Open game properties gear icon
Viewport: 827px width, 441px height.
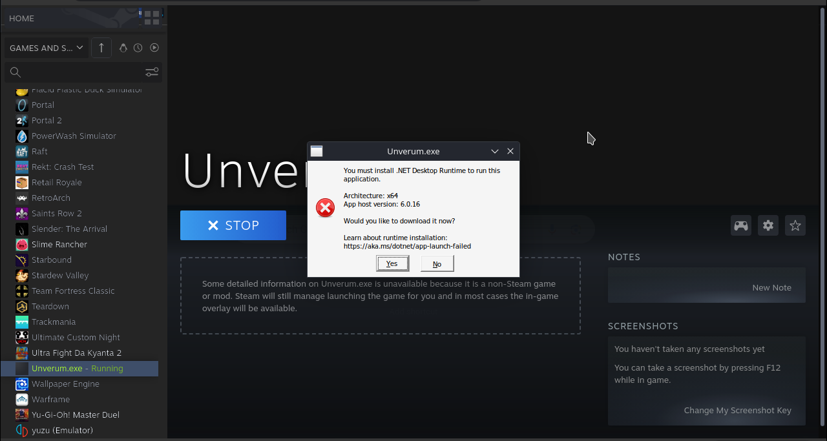(768, 225)
